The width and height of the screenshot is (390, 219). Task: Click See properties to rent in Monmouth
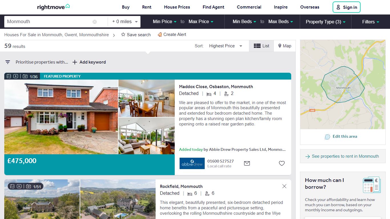coord(343,156)
